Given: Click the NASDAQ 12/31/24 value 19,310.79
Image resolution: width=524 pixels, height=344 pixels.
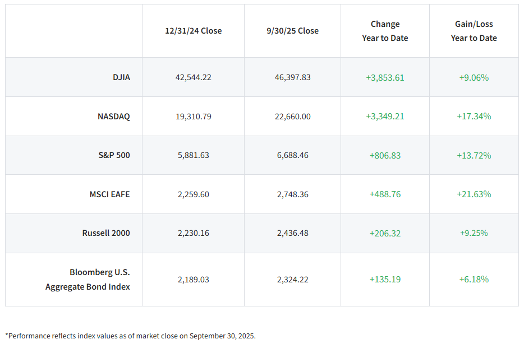Looking at the screenshot, I should pyautogui.click(x=193, y=117).
